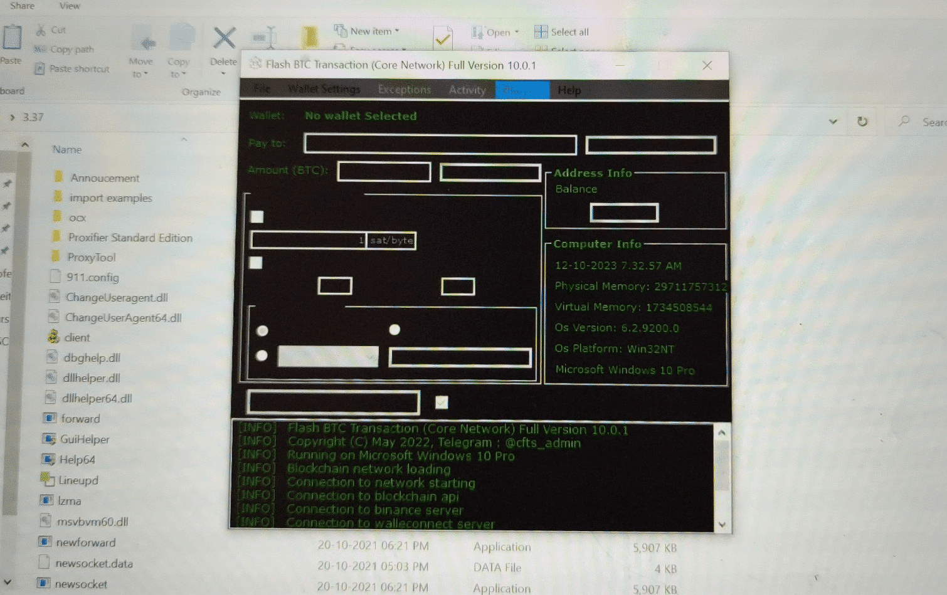Open the Wallet Settings menu
947x595 pixels.
pyautogui.click(x=324, y=89)
